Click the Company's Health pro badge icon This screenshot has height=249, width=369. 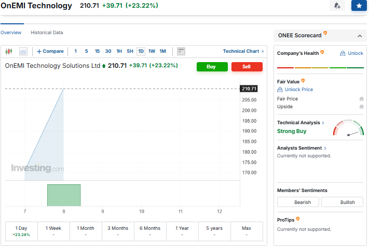322,52
